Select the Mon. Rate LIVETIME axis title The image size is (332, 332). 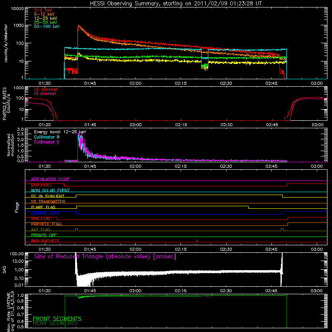10,311
